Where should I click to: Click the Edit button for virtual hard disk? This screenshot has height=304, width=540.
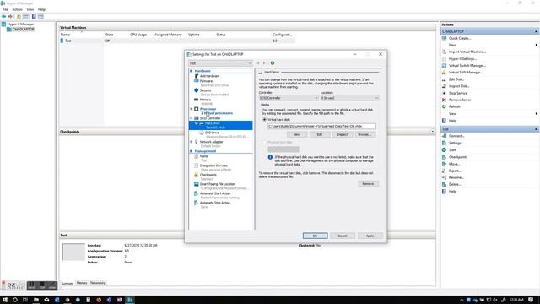click(319, 134)
